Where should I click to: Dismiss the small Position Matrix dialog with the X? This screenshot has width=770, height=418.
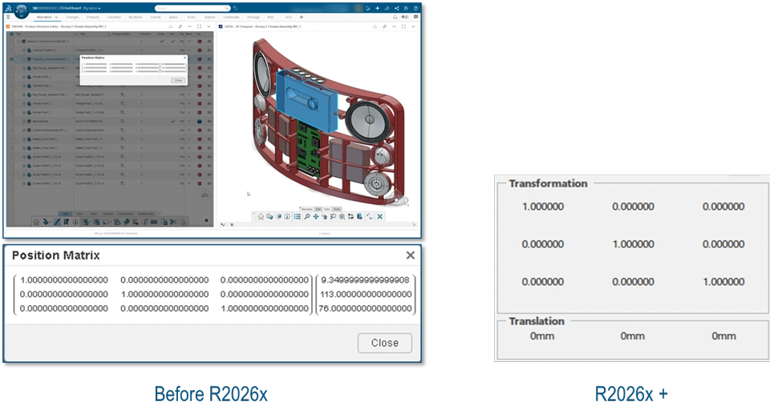(x=184, y=58)
